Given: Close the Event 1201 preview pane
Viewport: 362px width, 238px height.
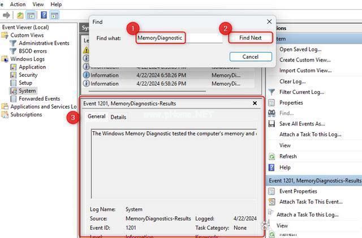Looking at the screenshot, I should 255,103.
